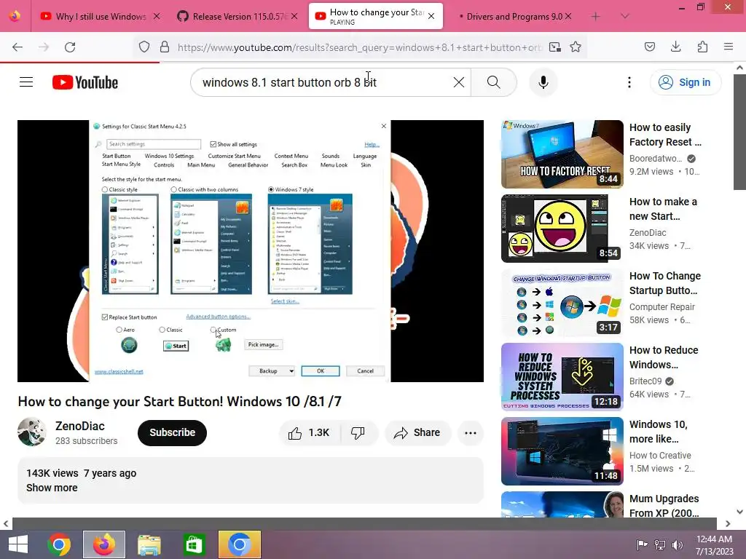Open Microsoft Store from taskbar
Image resolution: width=746 pixels, height=559 pixels.
(x=194, y=544)
